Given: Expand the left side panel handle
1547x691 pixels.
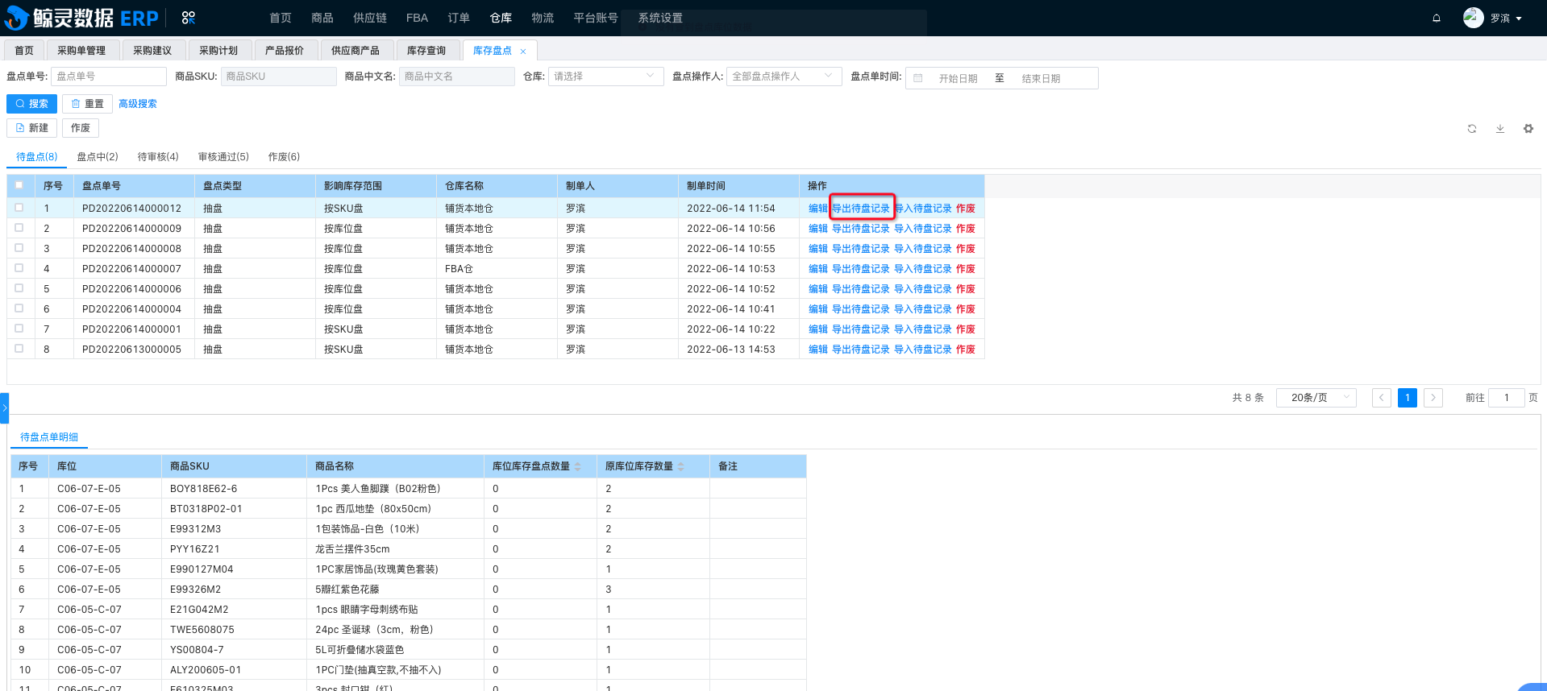Looking at the screenshot, I should [x=4, y=408].
